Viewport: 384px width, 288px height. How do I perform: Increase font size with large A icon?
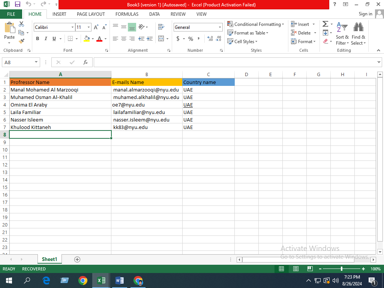click(96, 27)
